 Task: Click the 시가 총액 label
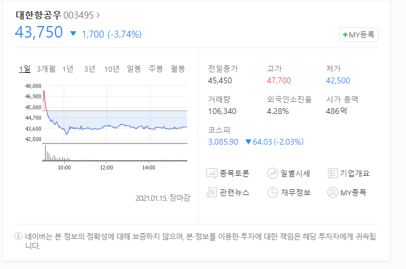tap(342, 100)
